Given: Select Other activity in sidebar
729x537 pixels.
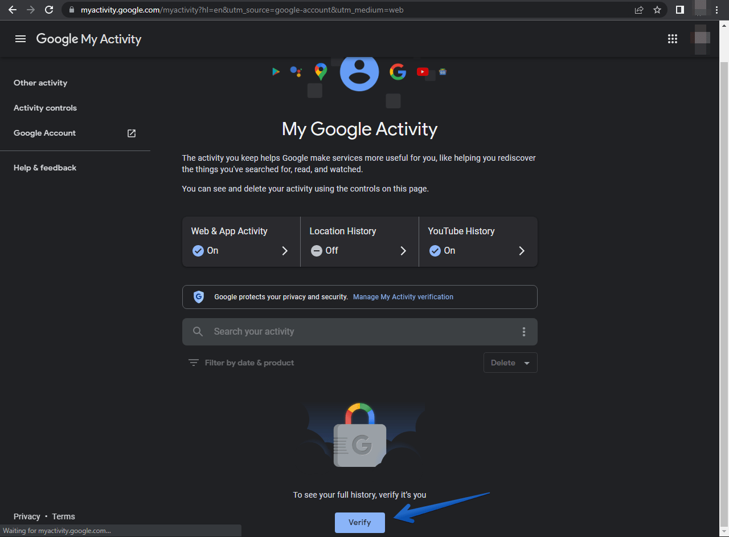Looking at the screenshot, I should click(x=40, y=83).
